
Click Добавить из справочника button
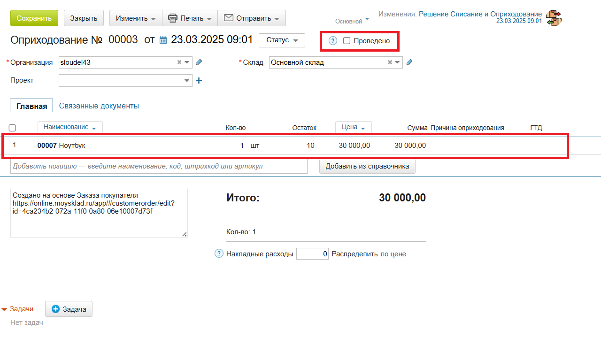[367, 166]
